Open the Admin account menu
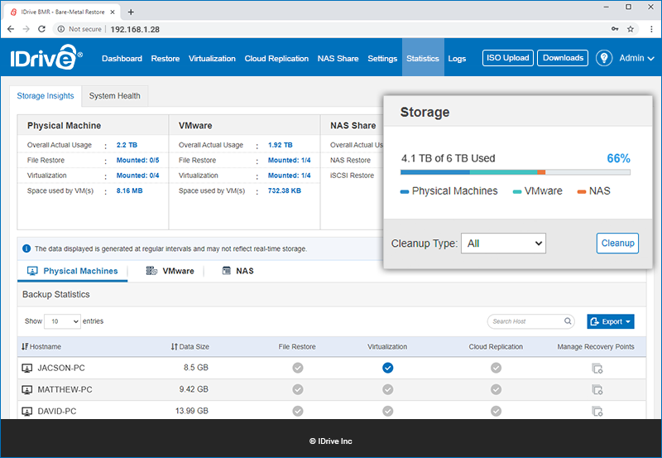Image resolution: width=662 pixels, height=458 pixels. (x=636, y=58)
